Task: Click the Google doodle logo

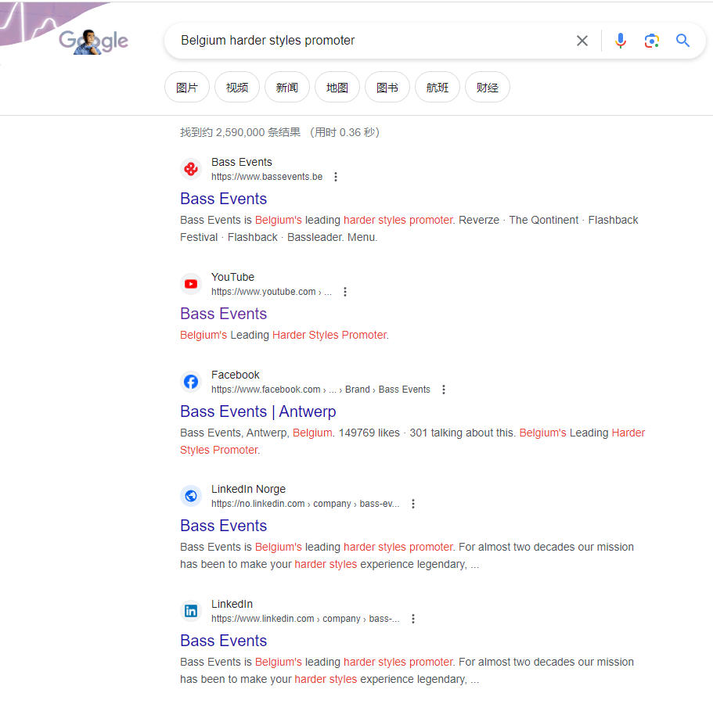Action: [94, 41]
